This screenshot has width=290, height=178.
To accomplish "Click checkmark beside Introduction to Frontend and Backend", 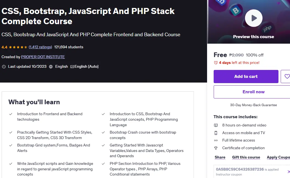I will 11,114.
